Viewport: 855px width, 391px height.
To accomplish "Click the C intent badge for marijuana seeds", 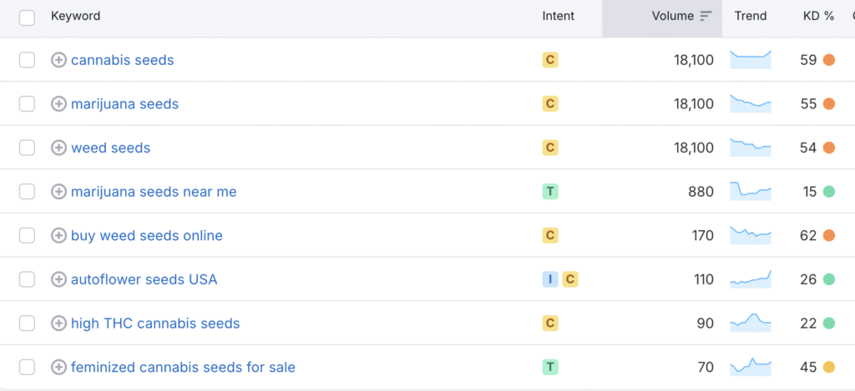I will (550, 103).
